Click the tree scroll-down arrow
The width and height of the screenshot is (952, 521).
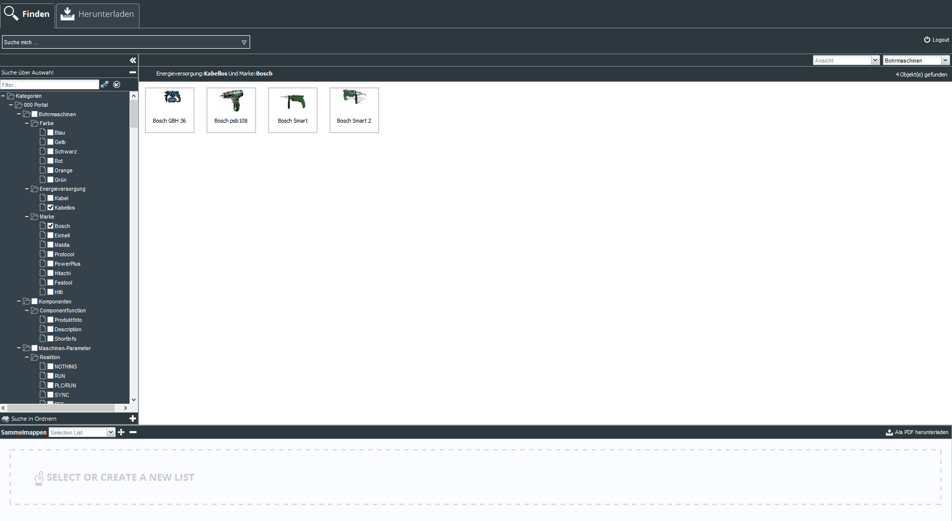134,400
